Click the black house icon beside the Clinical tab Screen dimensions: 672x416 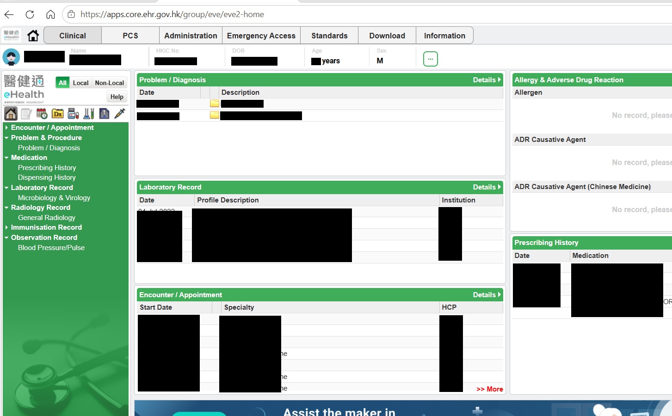click(x=33, y=36)
